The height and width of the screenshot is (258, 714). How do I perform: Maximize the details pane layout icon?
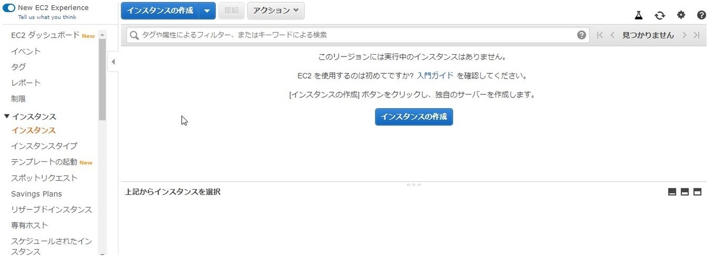pos(697,192)
